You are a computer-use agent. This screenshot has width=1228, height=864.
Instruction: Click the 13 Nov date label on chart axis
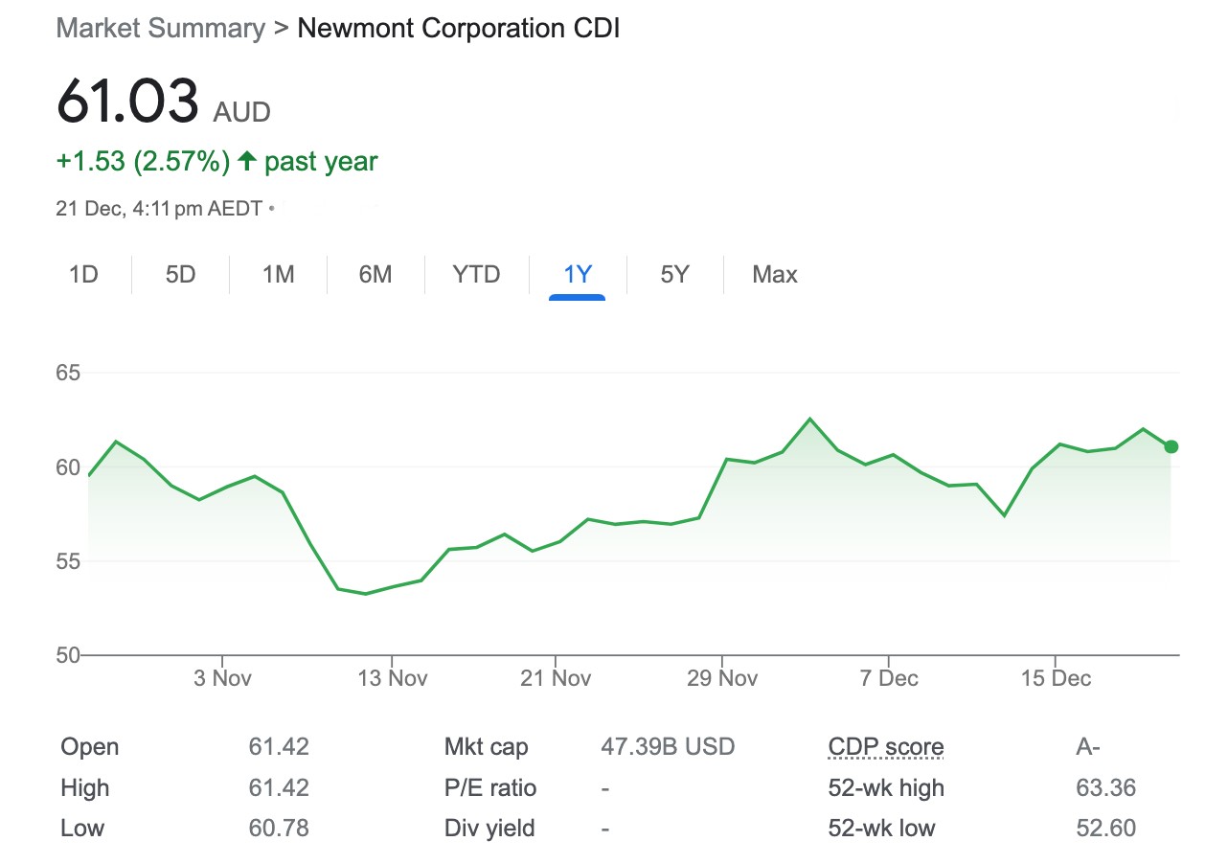pos(393,678)
